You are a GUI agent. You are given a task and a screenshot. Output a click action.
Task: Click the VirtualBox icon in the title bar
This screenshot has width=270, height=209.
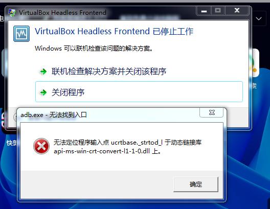click(12, 13)
